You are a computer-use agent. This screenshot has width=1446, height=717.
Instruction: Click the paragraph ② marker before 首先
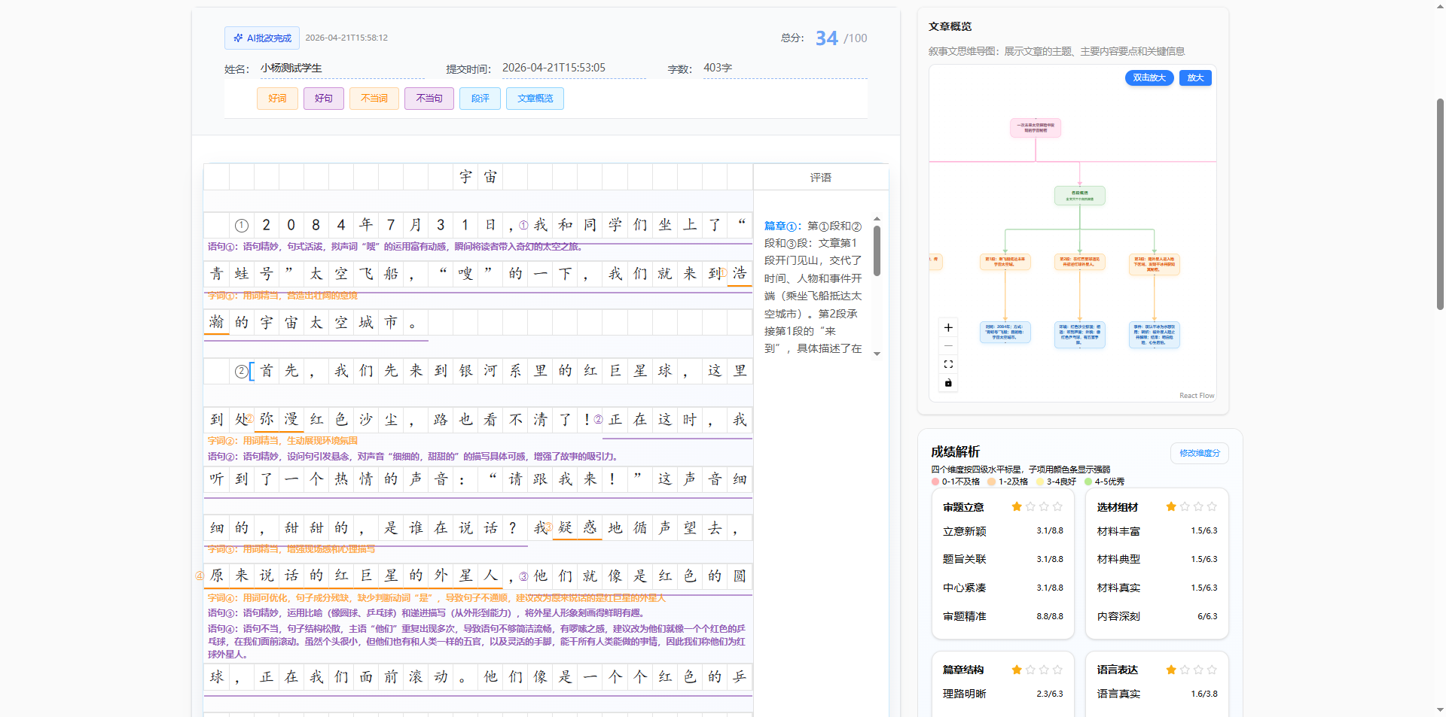pos(241,372)
